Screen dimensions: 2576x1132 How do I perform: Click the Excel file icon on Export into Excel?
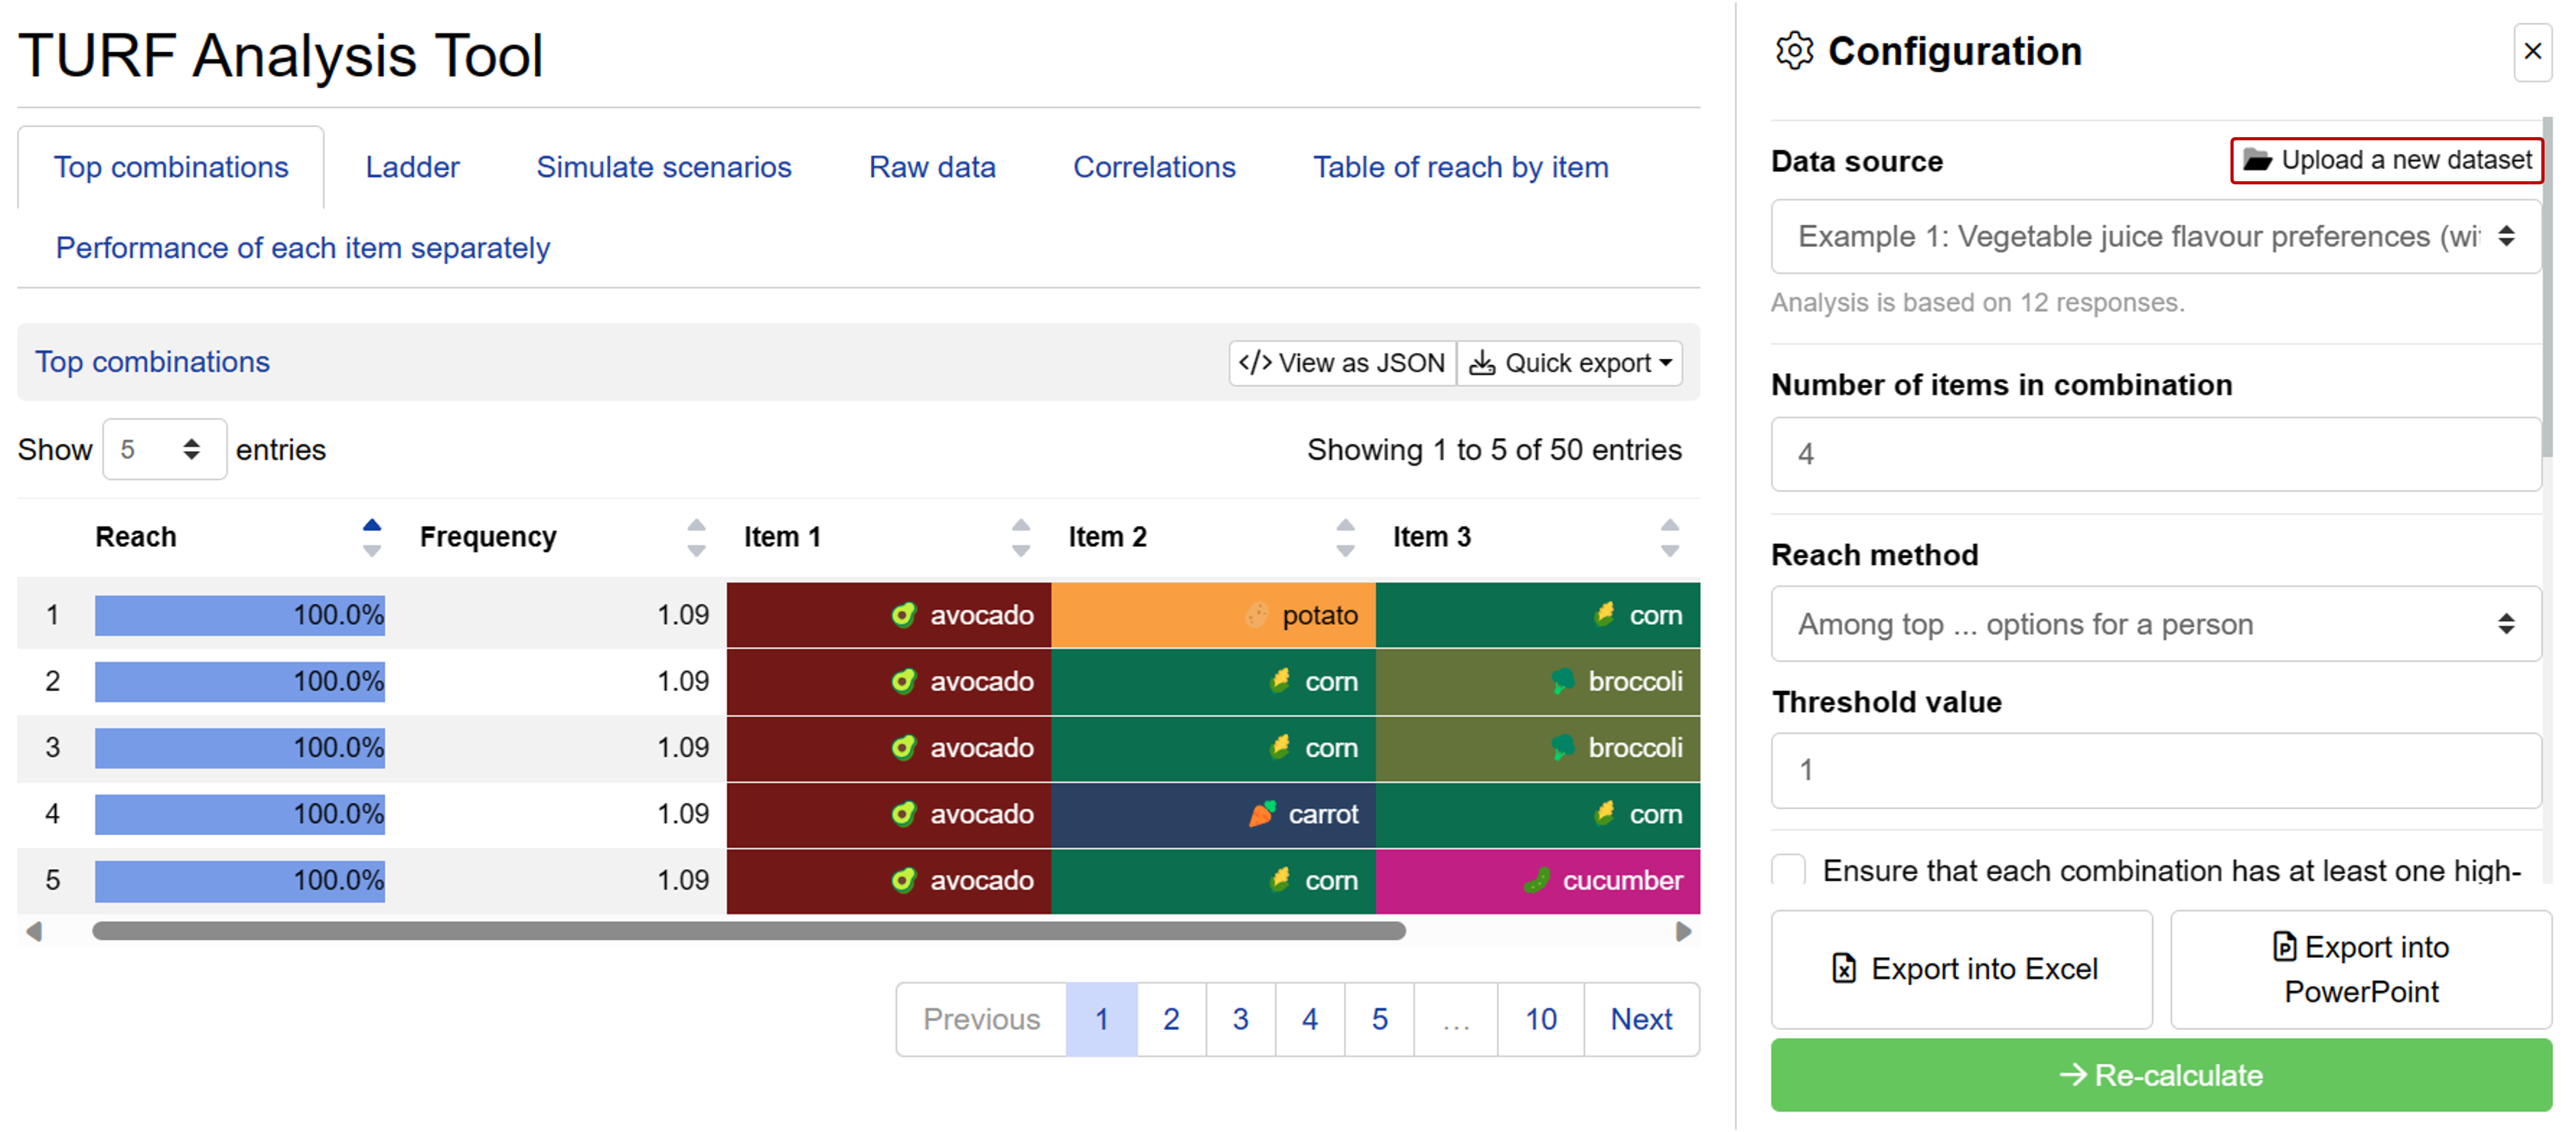pyautogui.click(x=1844, y=968)
